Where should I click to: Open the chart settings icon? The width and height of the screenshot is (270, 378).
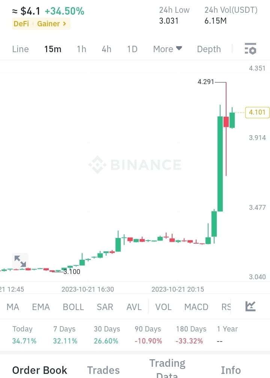click(250, 49)
